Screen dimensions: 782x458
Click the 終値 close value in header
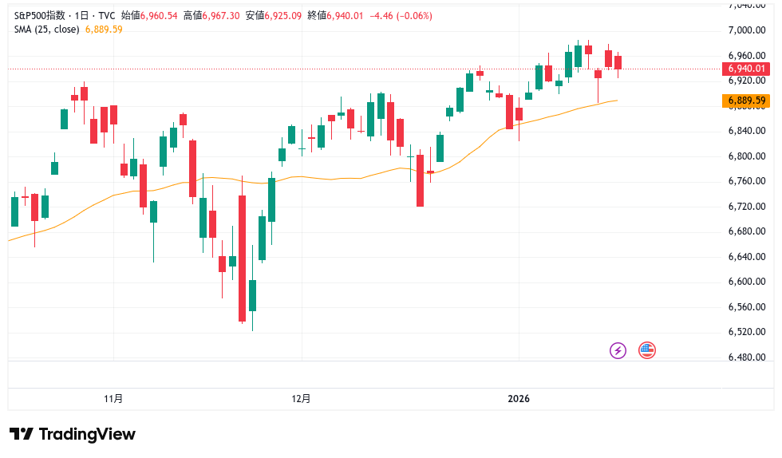[345, 15]
